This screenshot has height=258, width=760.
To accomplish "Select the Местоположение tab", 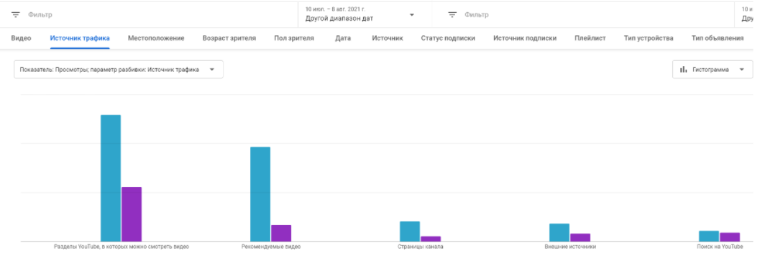I will pos(156,38).
